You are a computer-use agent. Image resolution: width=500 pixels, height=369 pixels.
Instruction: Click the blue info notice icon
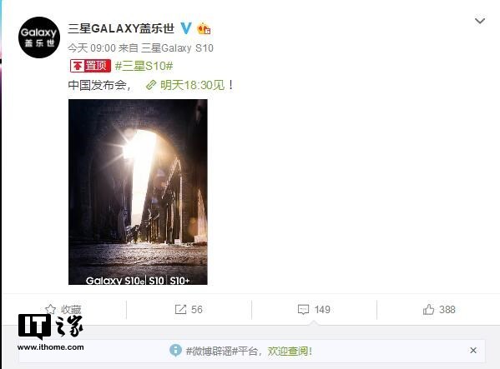[175, 350]
